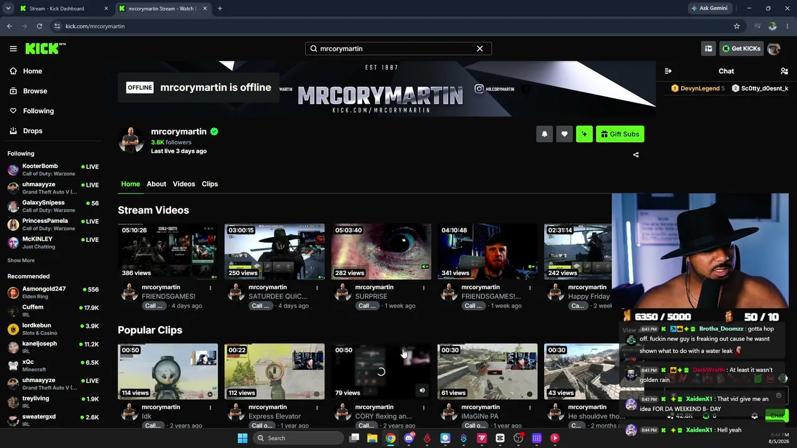Open the user profile avatar menu
The image size is (797, 448).
coord(773,49)
